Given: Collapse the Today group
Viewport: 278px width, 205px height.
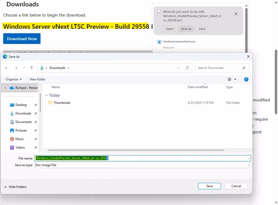Looking at the screenshot, I should (x=47, y=95).
